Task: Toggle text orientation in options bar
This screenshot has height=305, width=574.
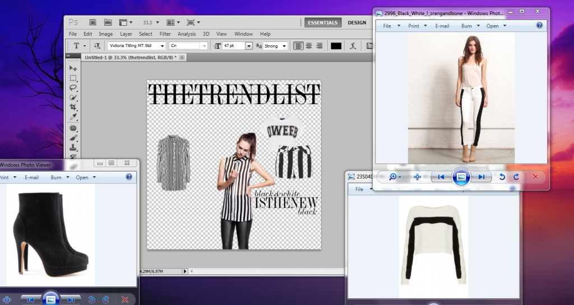Action: click(x=97, y=46)
